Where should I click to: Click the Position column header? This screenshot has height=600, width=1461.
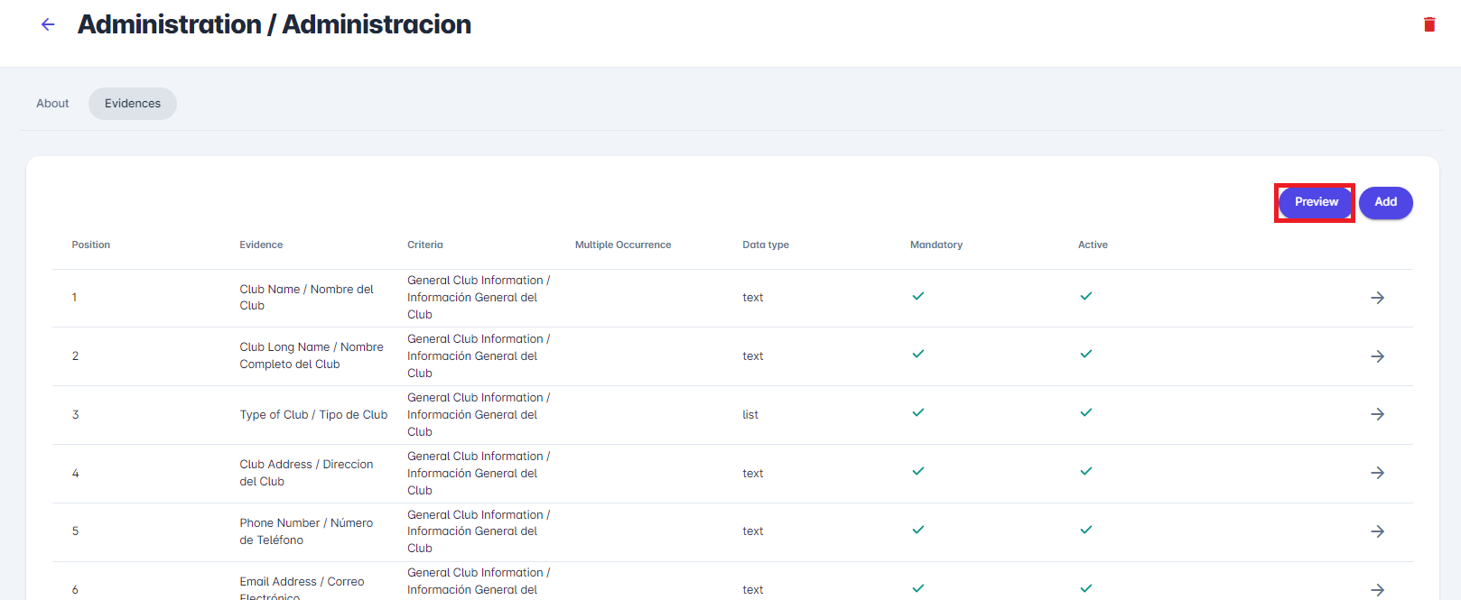pos(91,245)
